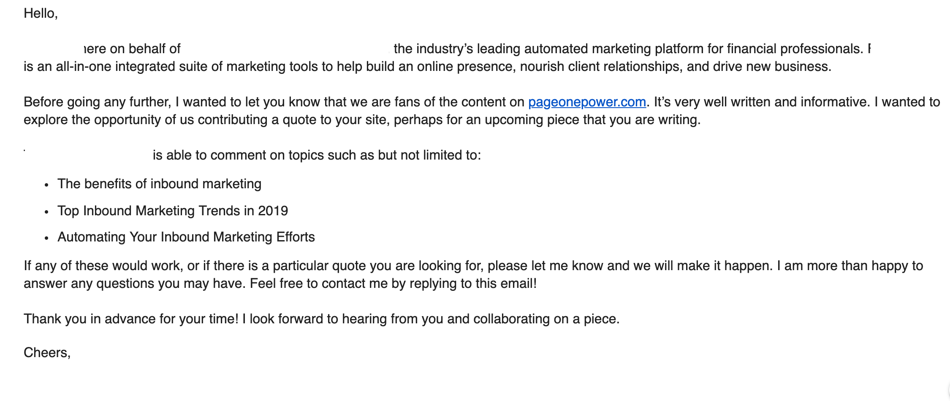Click bullet dot before "The benefits" item
The image size is (950, 401).
coord(46,185)
